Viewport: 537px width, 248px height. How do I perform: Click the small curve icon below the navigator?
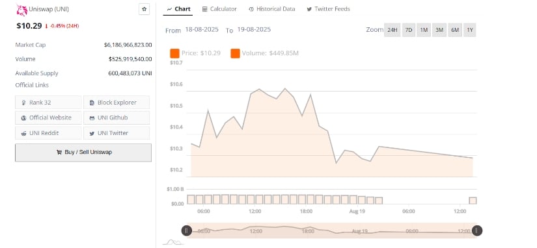click(173, 242)
